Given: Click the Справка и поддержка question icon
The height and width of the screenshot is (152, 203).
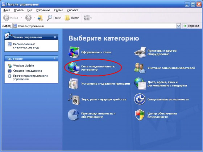Looking at the screenshot, I should (9, 71).
